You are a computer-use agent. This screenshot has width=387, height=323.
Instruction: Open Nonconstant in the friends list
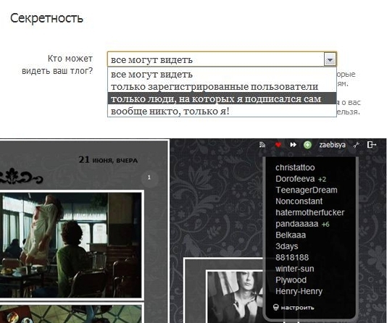tap(299, 201)
